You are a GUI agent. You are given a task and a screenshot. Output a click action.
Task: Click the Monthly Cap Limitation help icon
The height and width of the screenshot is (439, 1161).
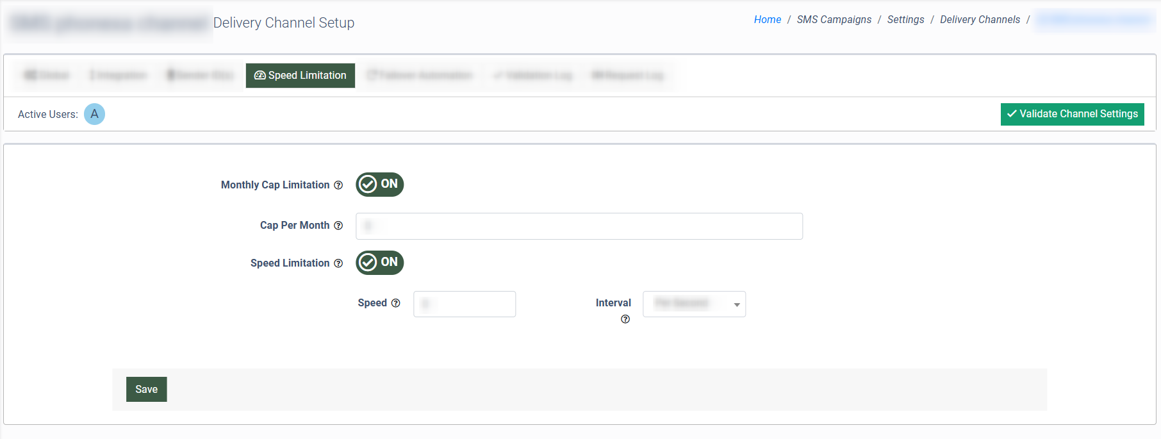(338, 185)
